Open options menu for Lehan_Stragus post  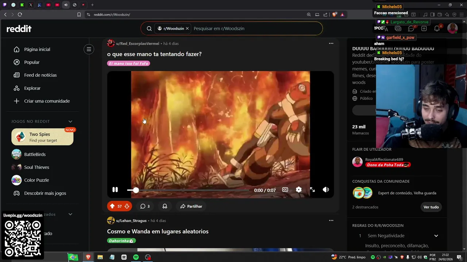point(331,221)
